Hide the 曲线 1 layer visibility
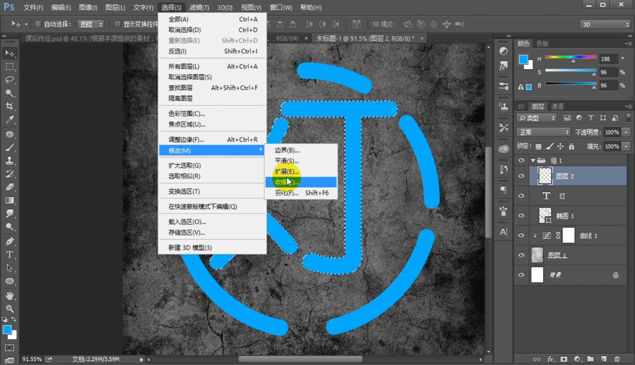Image resolution: width=635 pixels, height=365 pixels. coord(521,235)
